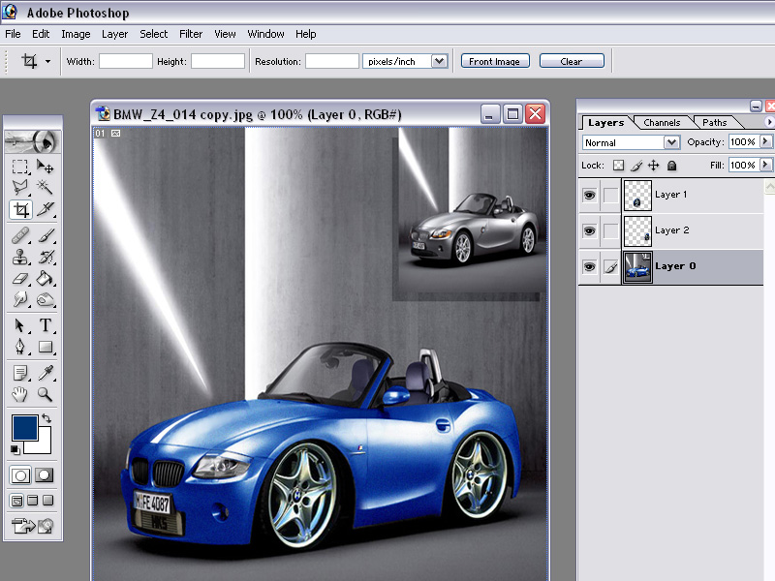This screenshot has width=775, height=581.
Task: Open the Crop tool preset picker arrow
Action: [x=47, y=62]
